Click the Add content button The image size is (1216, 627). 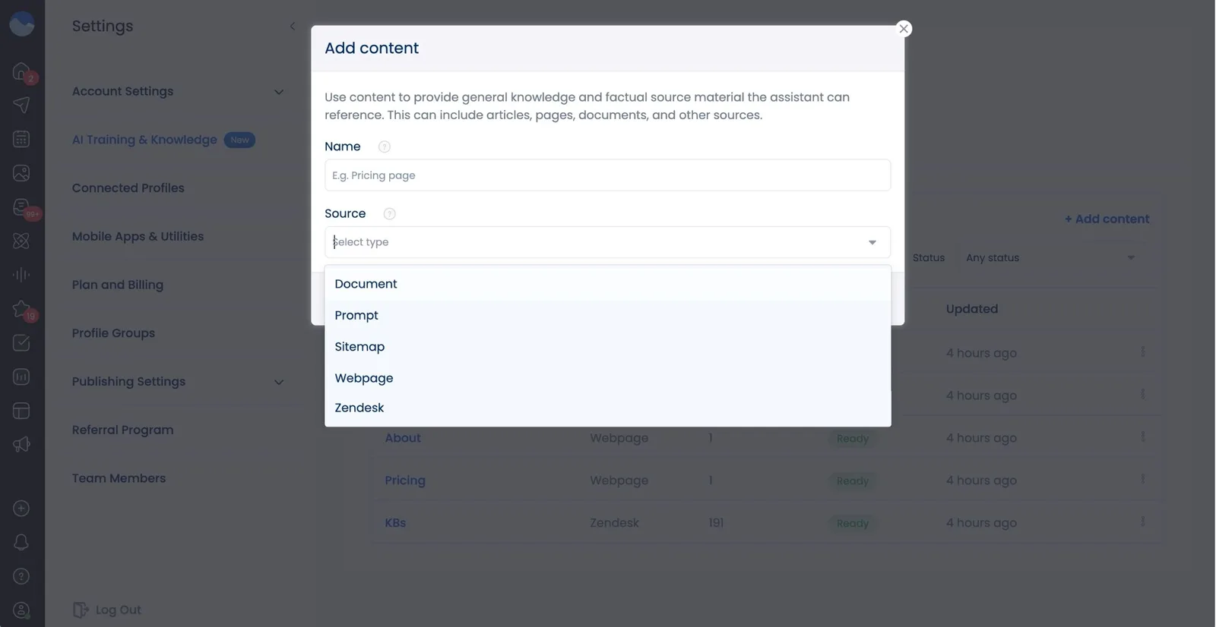[1106, 219]
